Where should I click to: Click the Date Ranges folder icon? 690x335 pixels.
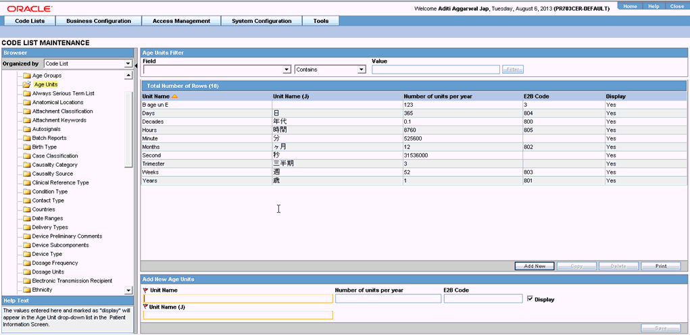click(x=26, y=219)
